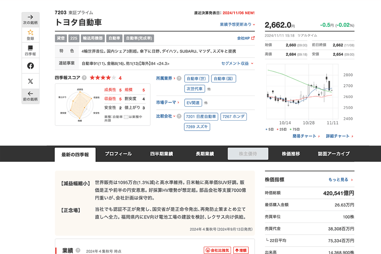Share via Facebook icon
The width and height of the screenshot is (381, 254).
30,66
